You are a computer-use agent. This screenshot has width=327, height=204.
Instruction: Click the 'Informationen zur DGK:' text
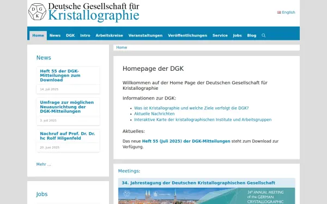point(149,98)
